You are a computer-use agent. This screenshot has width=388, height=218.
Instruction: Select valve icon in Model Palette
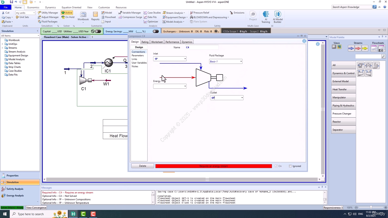[x=368, y=65]
